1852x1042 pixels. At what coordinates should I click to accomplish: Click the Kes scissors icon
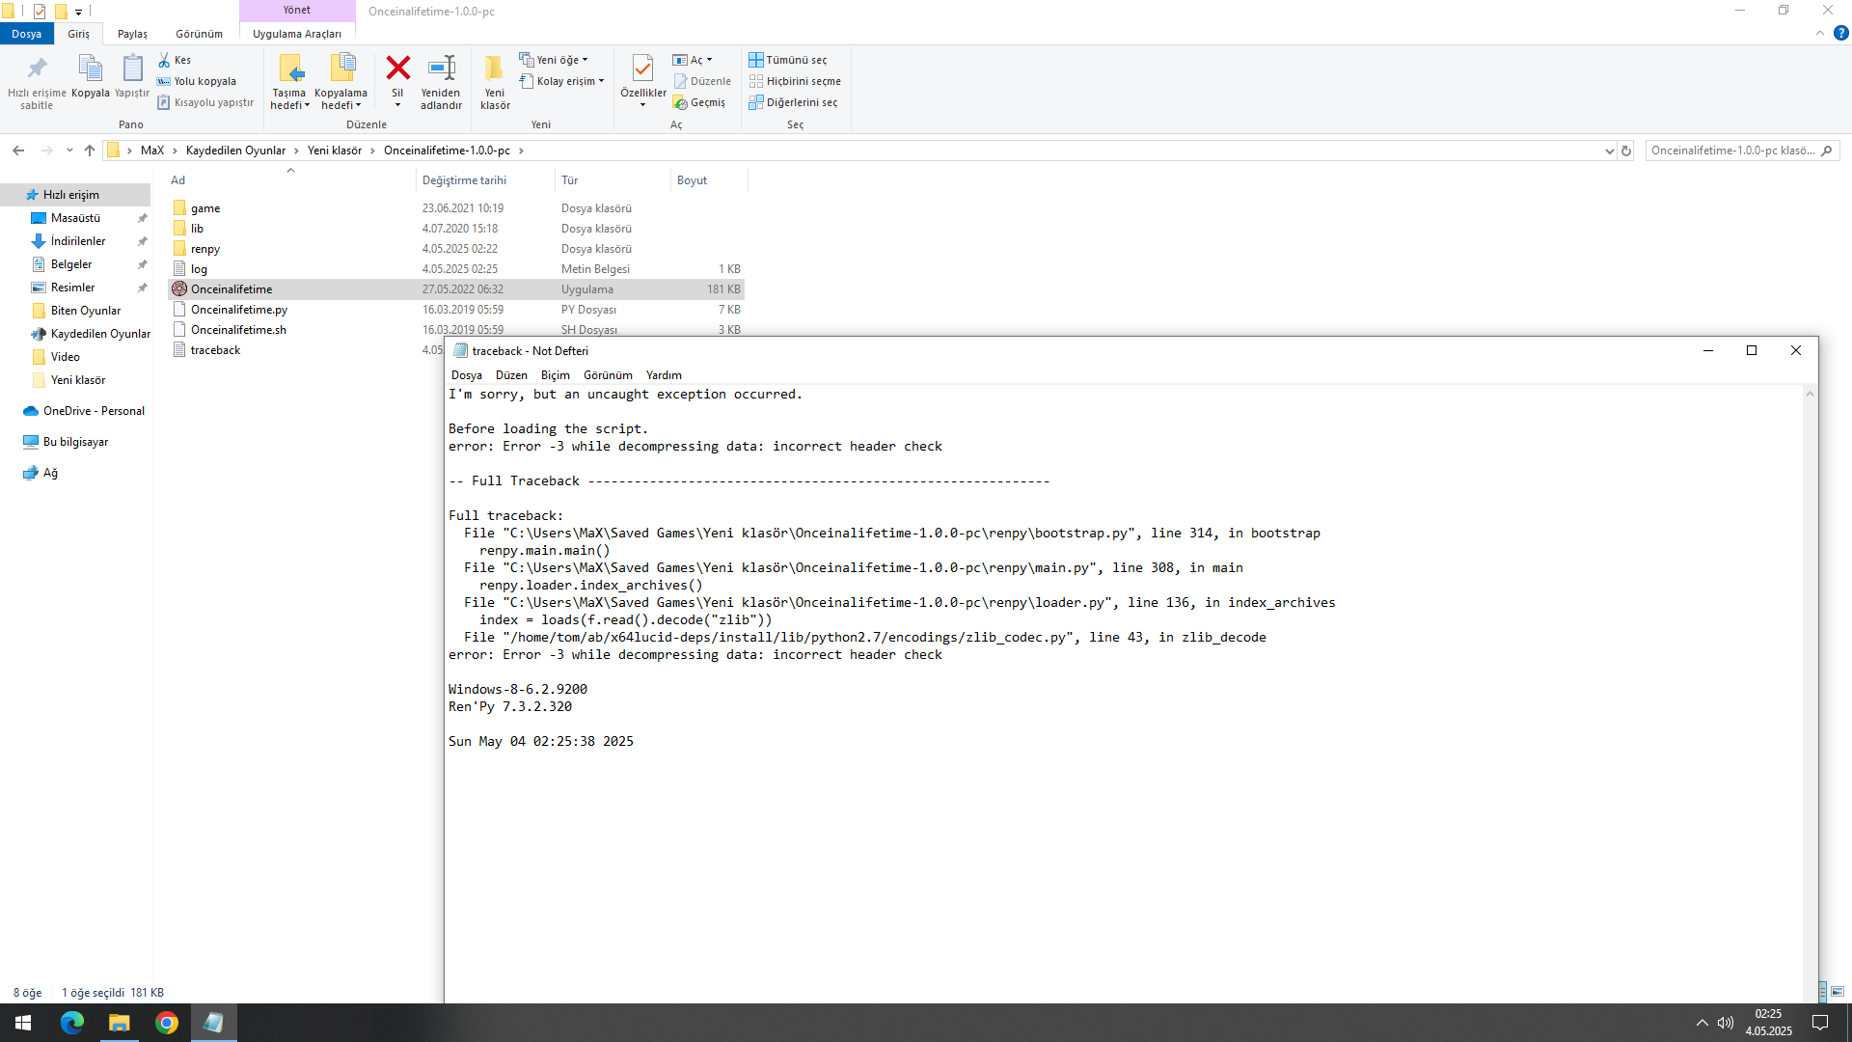point(165,60)
